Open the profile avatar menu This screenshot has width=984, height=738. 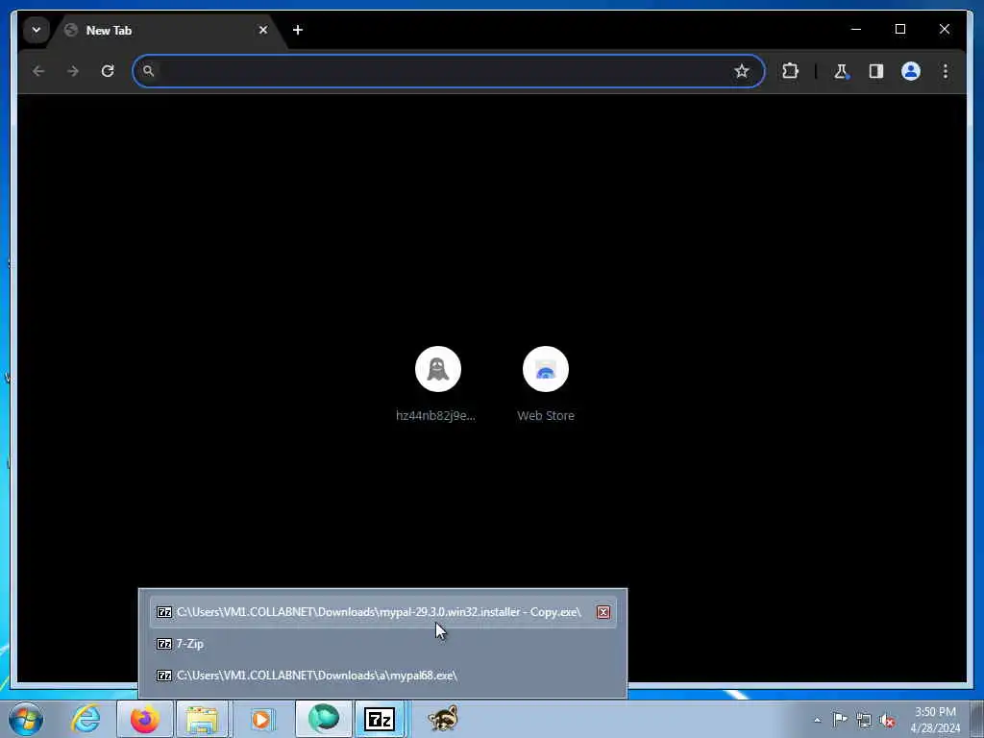tap(911, 71)
